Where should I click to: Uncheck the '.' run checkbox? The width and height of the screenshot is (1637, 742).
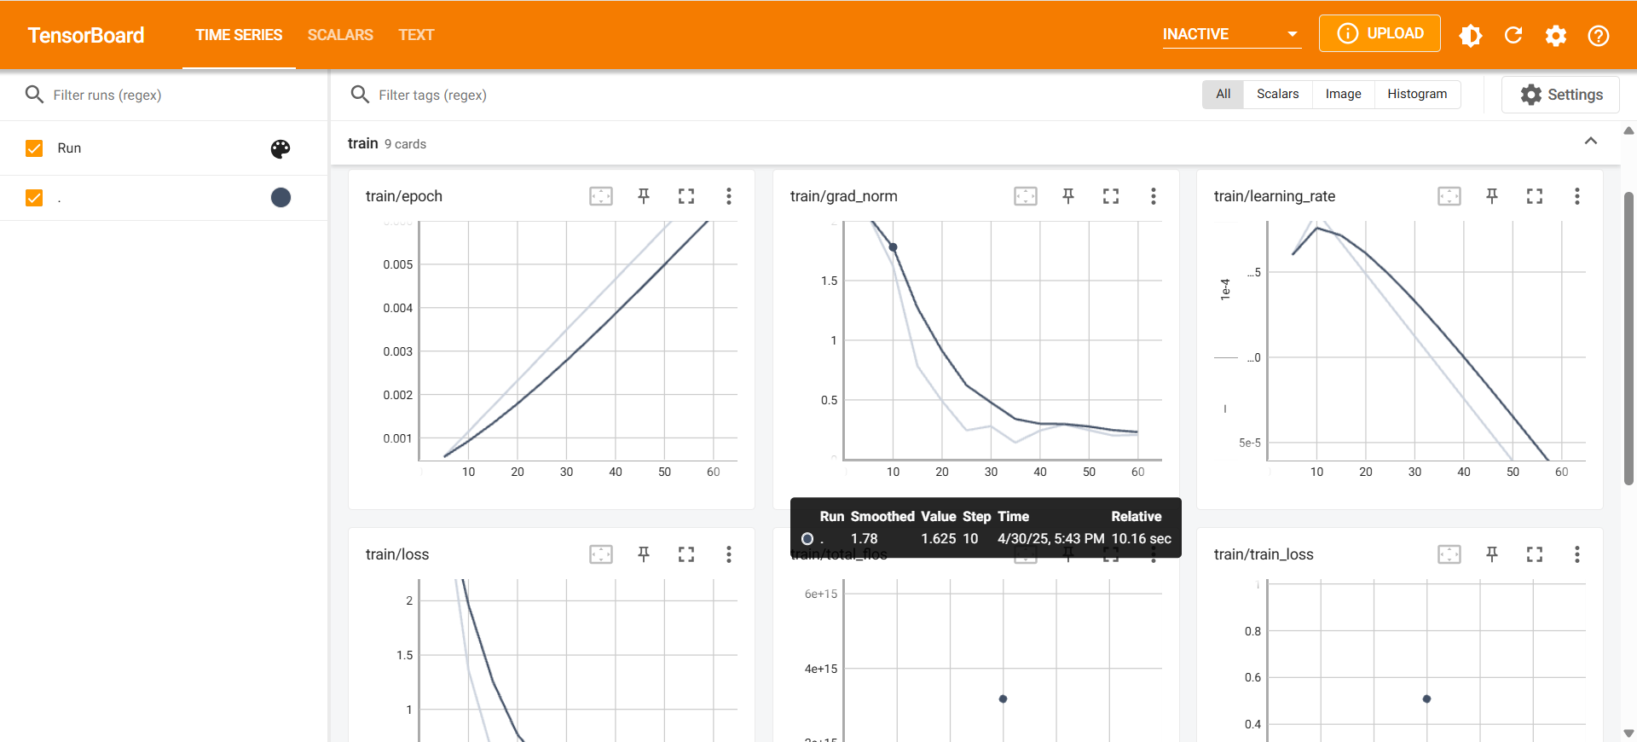(x=34, y=198)
